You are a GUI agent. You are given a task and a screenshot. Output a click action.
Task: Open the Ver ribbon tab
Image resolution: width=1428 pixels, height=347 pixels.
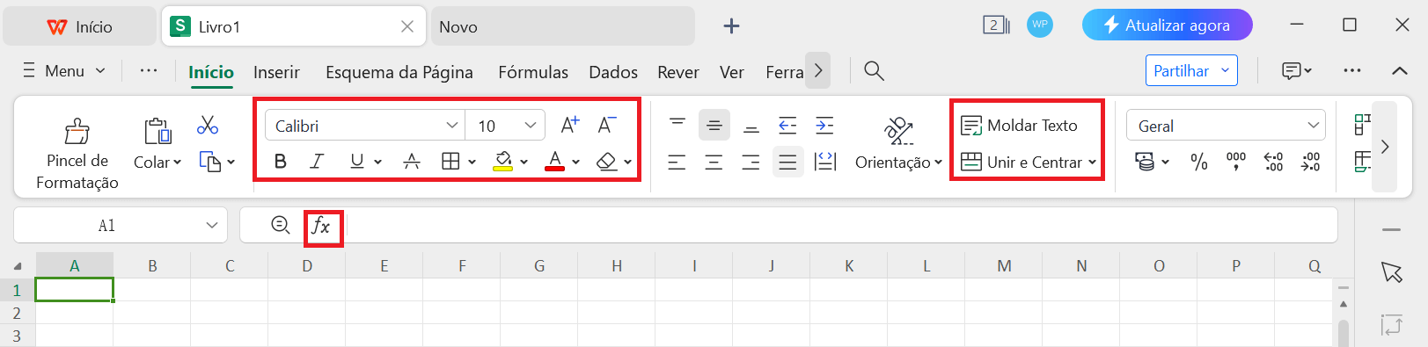tap(732, 72)
